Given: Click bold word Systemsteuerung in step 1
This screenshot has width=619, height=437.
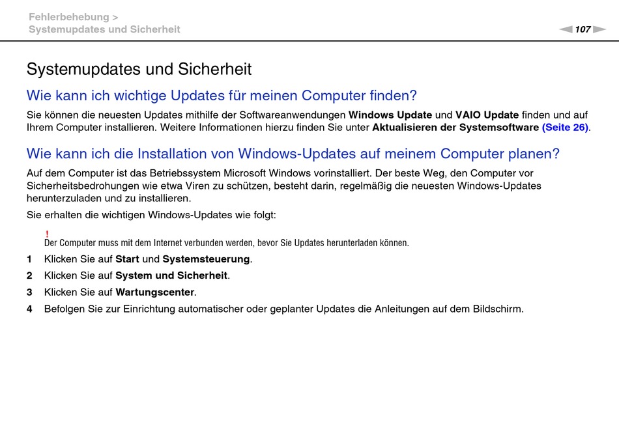Looking at the screenshot, I should coord(206,259).
